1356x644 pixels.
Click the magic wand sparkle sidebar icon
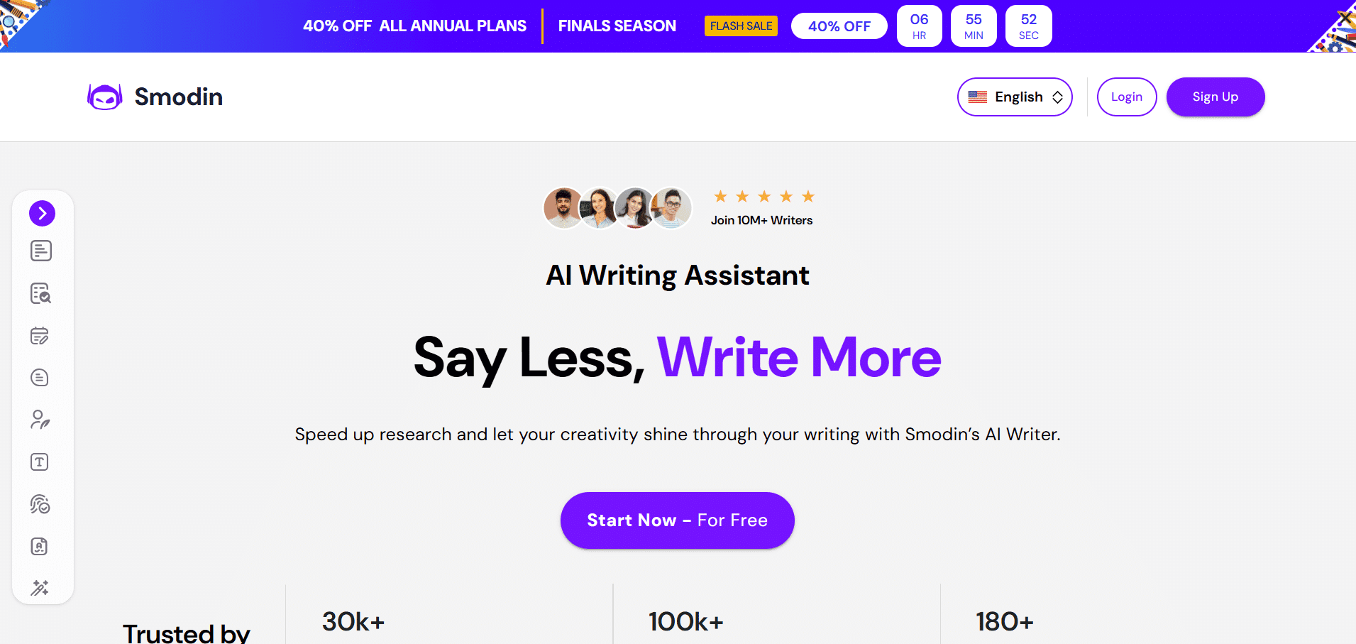[x=40, y=588]
